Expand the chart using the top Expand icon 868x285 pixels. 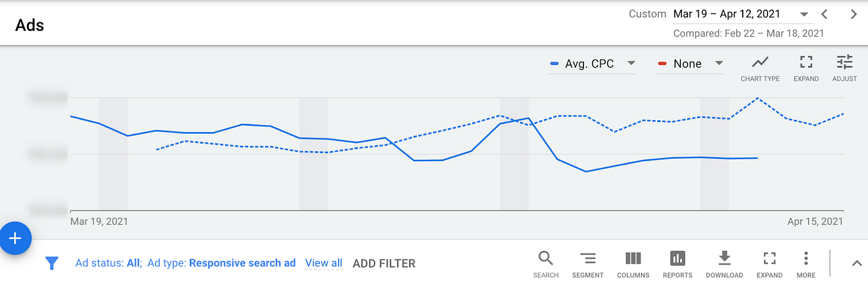tap(806, 63)
